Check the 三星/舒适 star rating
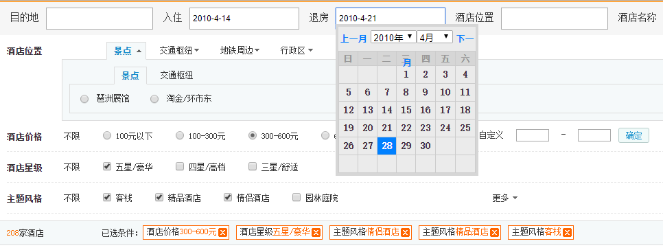Image resolution: width=663 pixels, height=250 pixels. click(x=253, y=166)
